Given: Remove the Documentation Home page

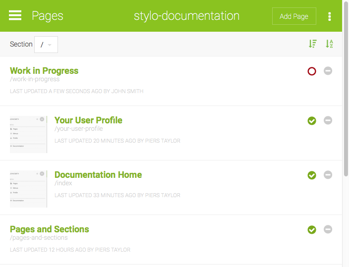Looking at the screenshot, I should coord(328,175).
